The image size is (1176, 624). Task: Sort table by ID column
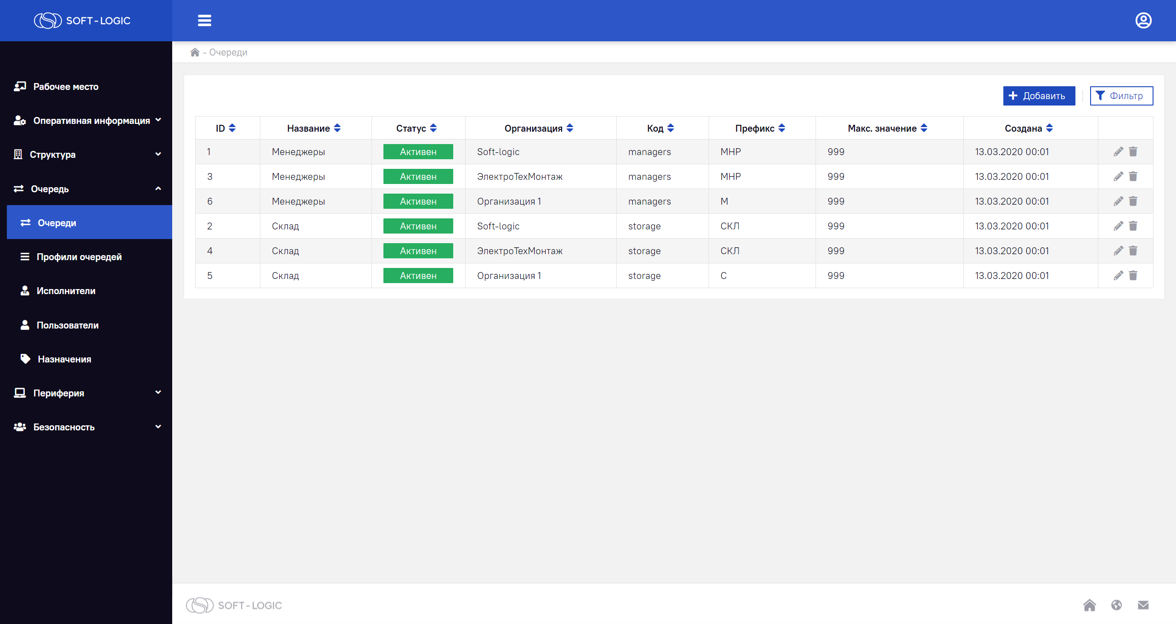coord(232,128)
